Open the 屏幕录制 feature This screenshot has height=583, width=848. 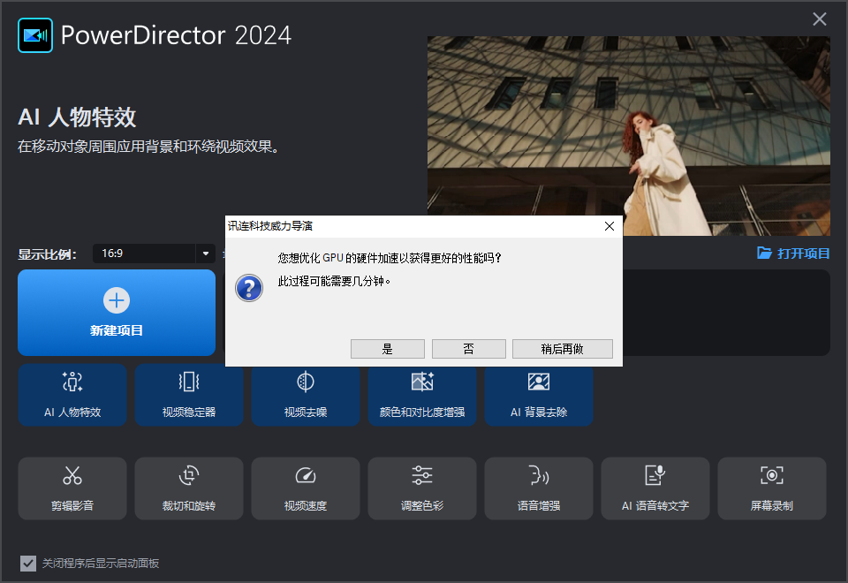point(772,488)
